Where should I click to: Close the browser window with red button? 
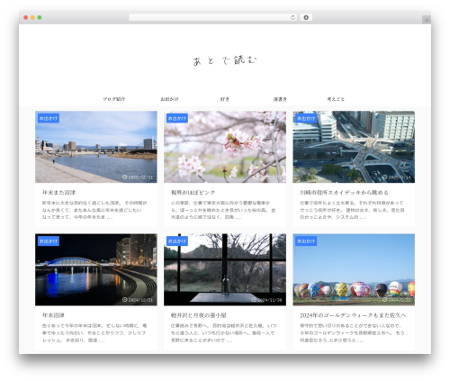[x=26, y=18]
